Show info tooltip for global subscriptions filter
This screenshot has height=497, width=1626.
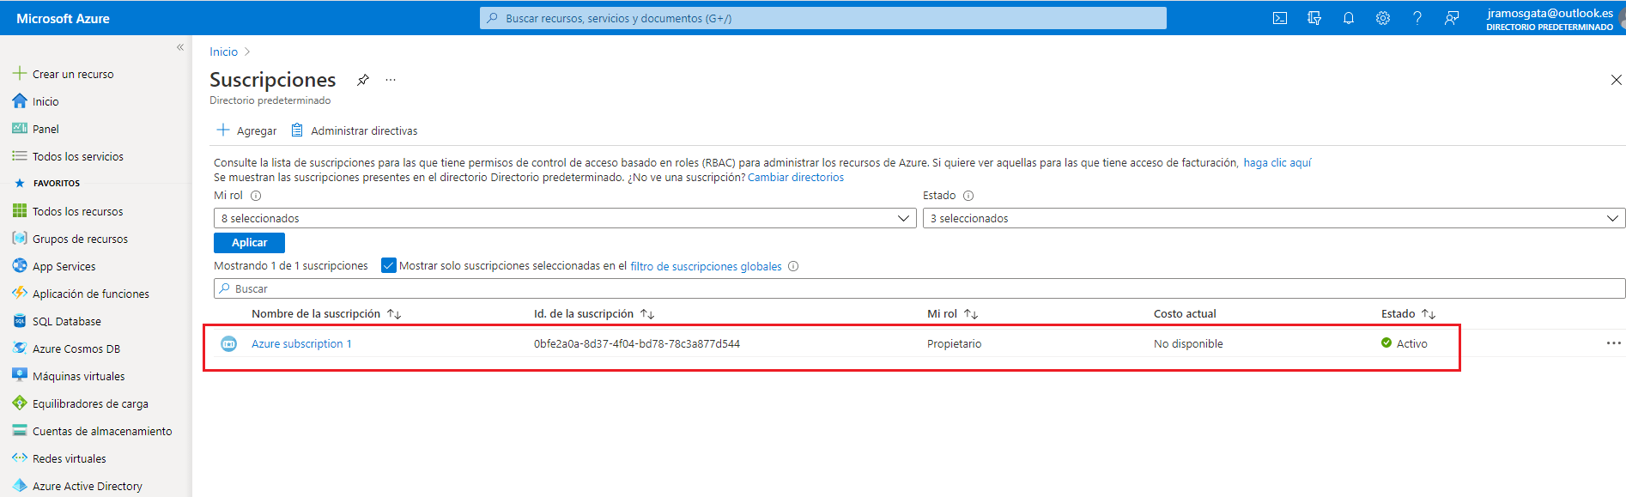793,266
